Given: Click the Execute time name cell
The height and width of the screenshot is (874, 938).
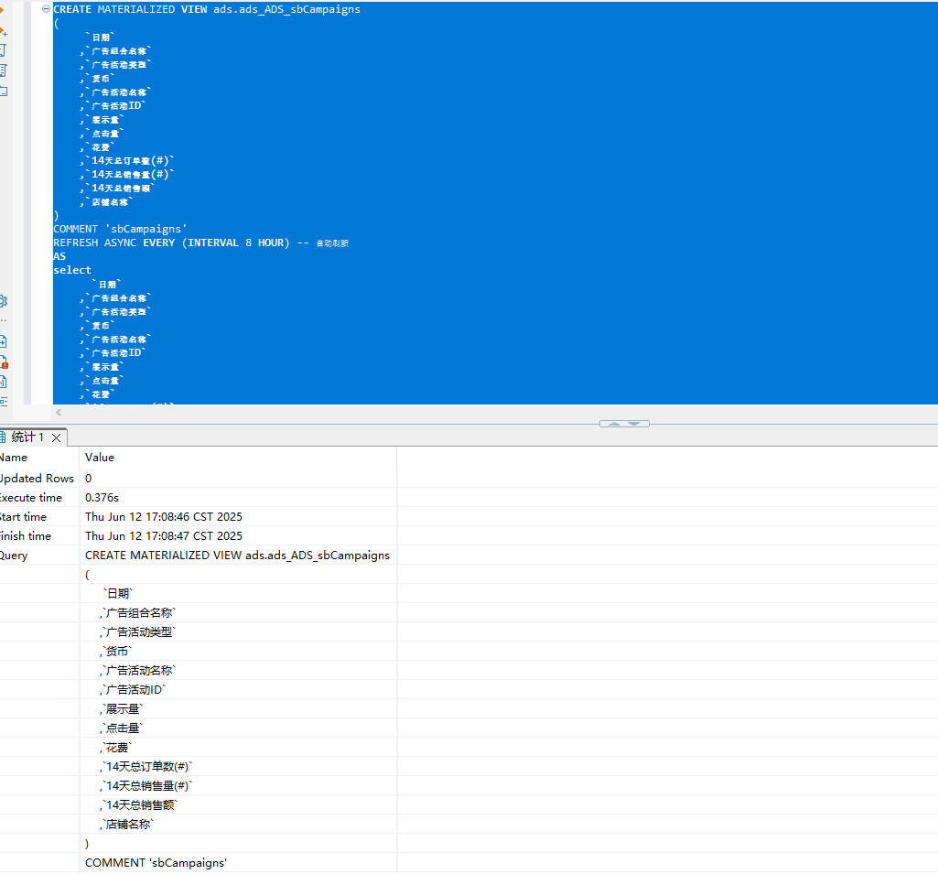Looking at the screenshot, I should pos(38,497).
